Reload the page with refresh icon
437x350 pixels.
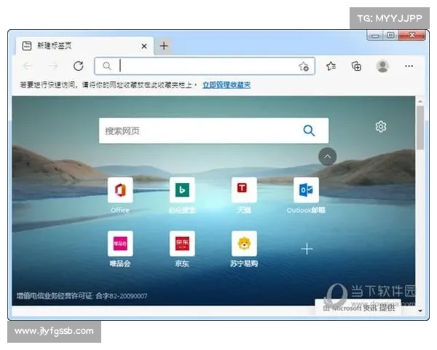pos(79,66)
